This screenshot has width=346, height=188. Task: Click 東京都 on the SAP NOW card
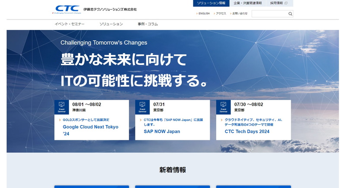point(158,110)
